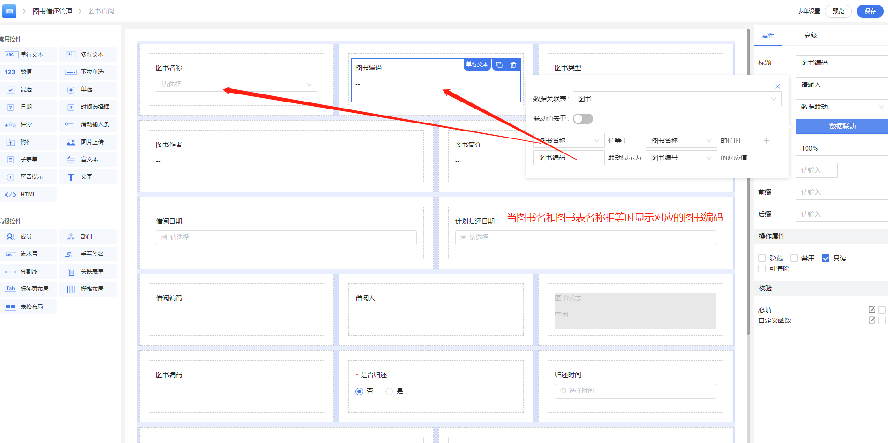The width and height of the screenshot is (888, 443).
Task: Add condition with plus icon in linkage popup
Action: coord(766,141)
